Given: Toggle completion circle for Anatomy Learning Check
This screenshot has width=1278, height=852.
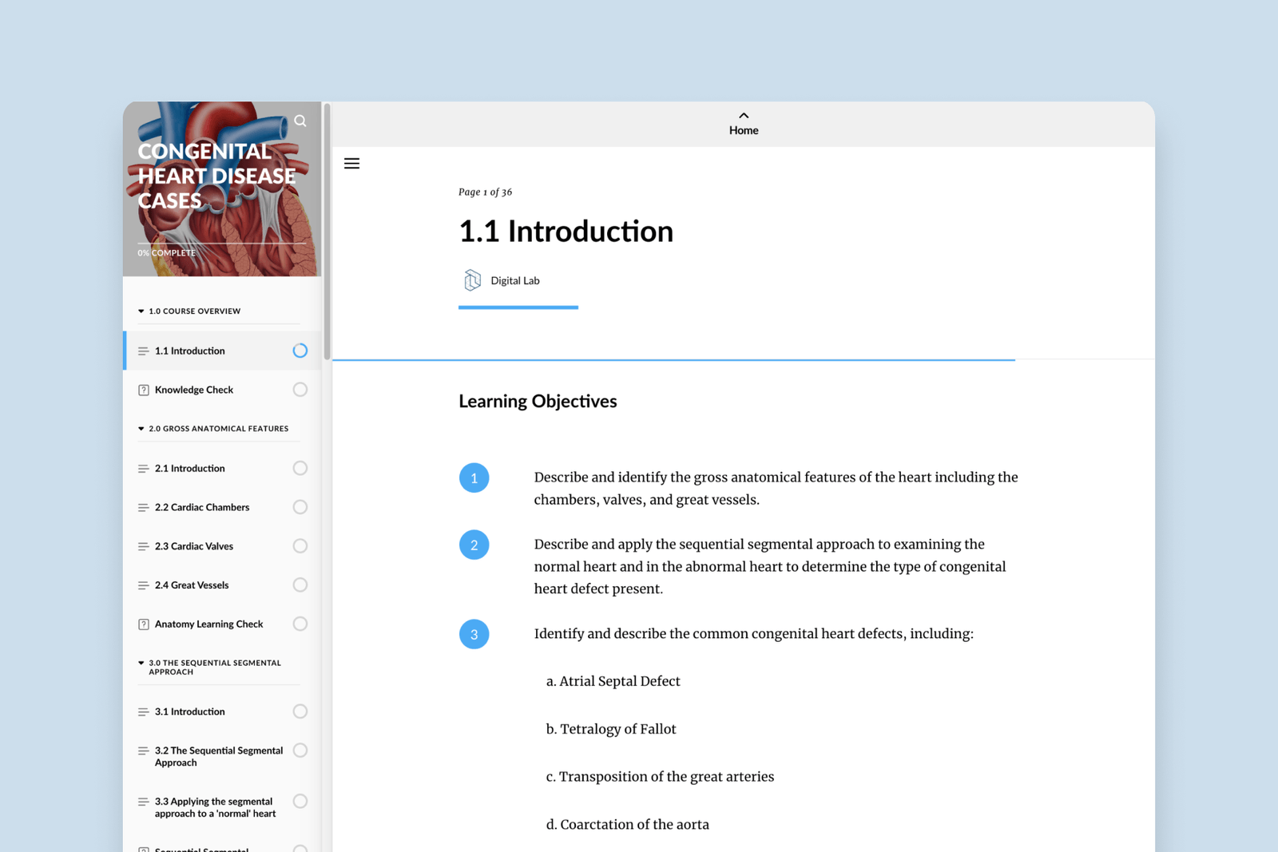Looking at the screenshot, I should tap(300, 624).
